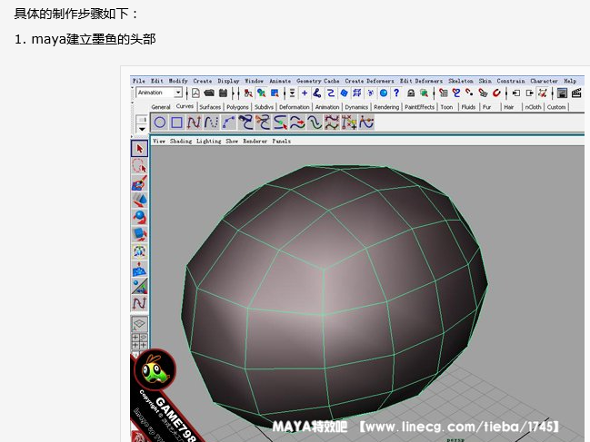Create a NURBS square from Curves shelf
This screenshot has height=442, width=590.
176,123
